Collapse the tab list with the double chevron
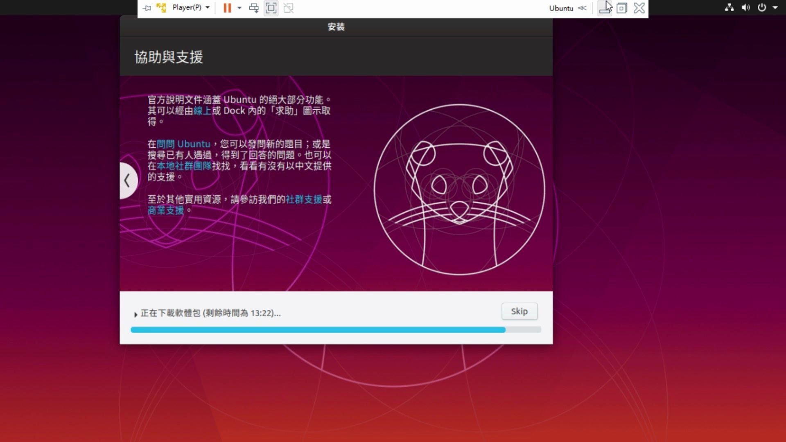Image resolution: width=786 pixels, height=442 pixels. click(x=582, y=8)
